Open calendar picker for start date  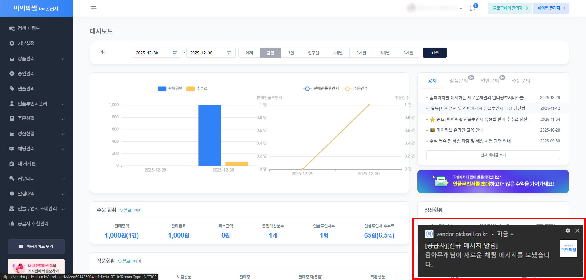tap(174, 53)
